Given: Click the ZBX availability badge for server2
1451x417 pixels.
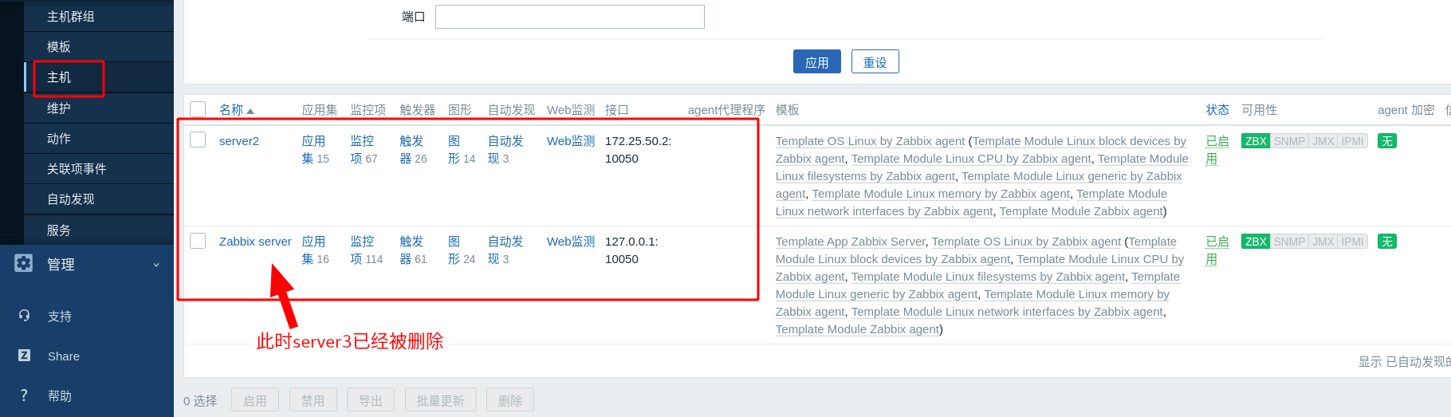Looking at the screenshot, I should (1256, 141).
